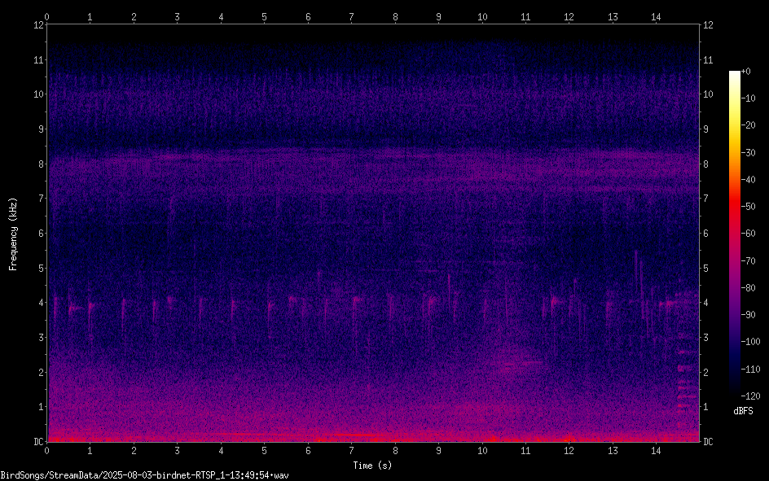Click "DC" on the left frequency axis
This screenshot has width=769, height=481.
click(x=38, y=442)
